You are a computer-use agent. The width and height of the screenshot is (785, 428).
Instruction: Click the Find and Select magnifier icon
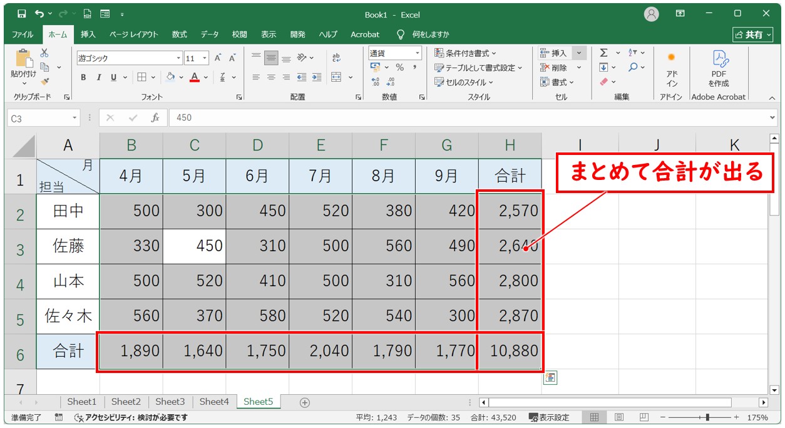pyautogui.click(x=634, y=67)
